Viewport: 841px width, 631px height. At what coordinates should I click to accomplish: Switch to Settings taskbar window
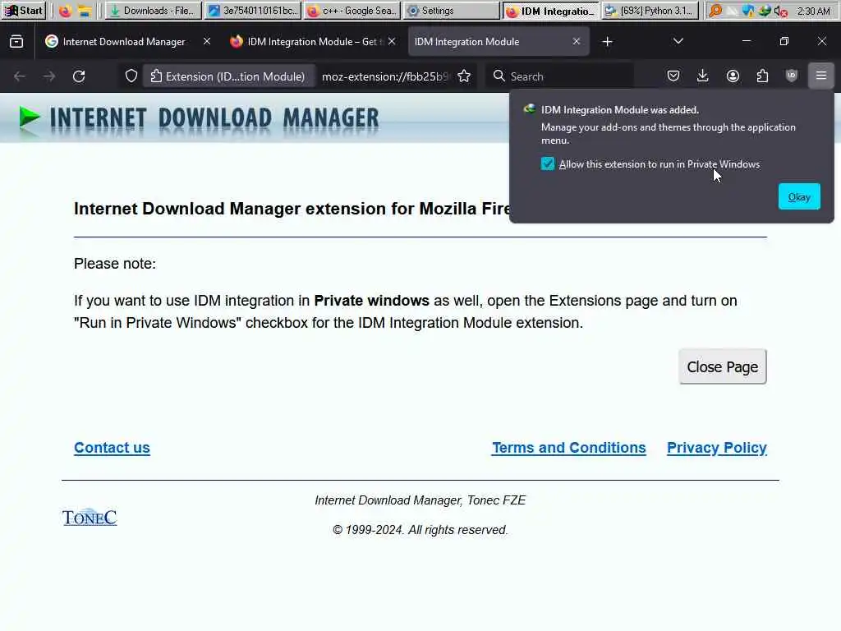pos(451,11)
